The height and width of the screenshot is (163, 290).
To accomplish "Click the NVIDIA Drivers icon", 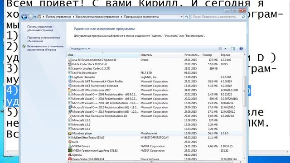I will 70,146.
